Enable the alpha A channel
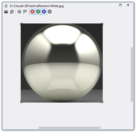 pyautogui.click(x=50, y=12)
